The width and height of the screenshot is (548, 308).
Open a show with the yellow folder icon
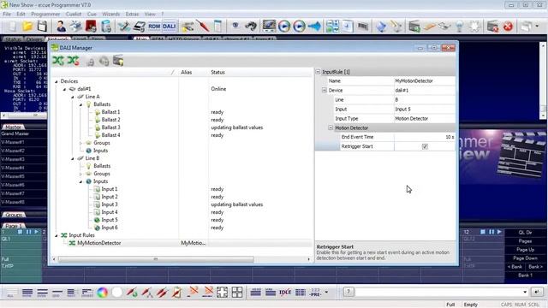27,27
